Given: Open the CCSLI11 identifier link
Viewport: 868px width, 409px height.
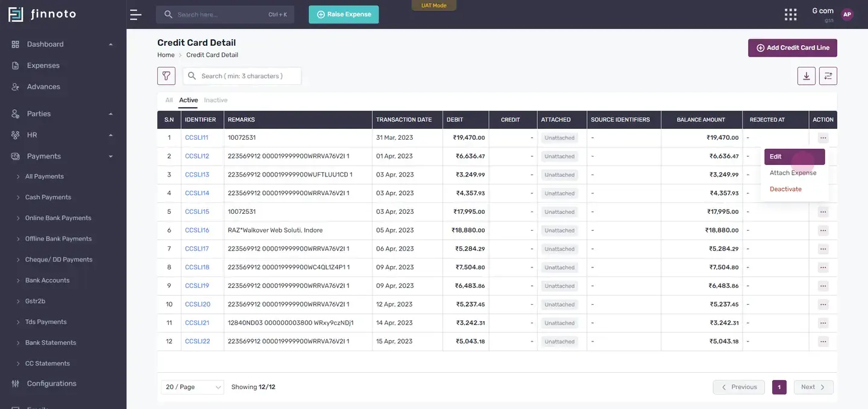Looking at the screenshot, I should pos(197,138).
